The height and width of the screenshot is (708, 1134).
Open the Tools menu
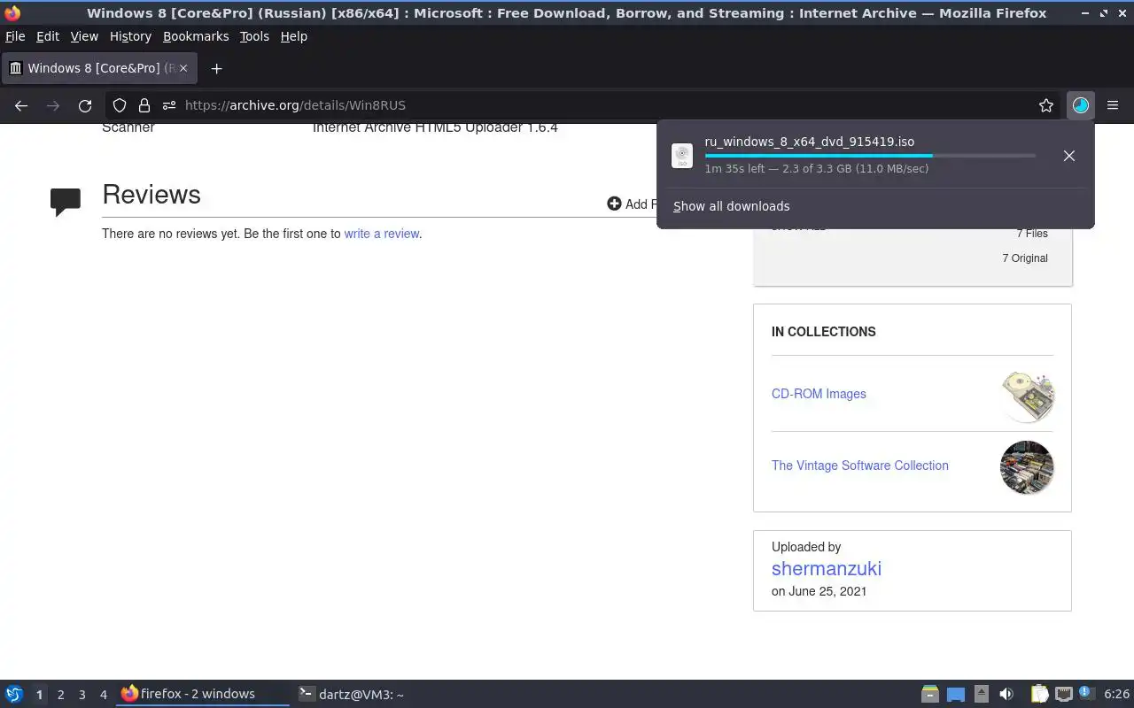pos(254,36)
